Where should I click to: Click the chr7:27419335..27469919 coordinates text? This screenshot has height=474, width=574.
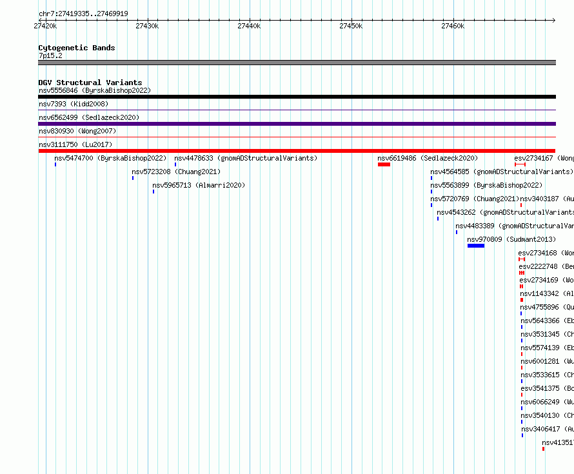[x=83, y=14]
